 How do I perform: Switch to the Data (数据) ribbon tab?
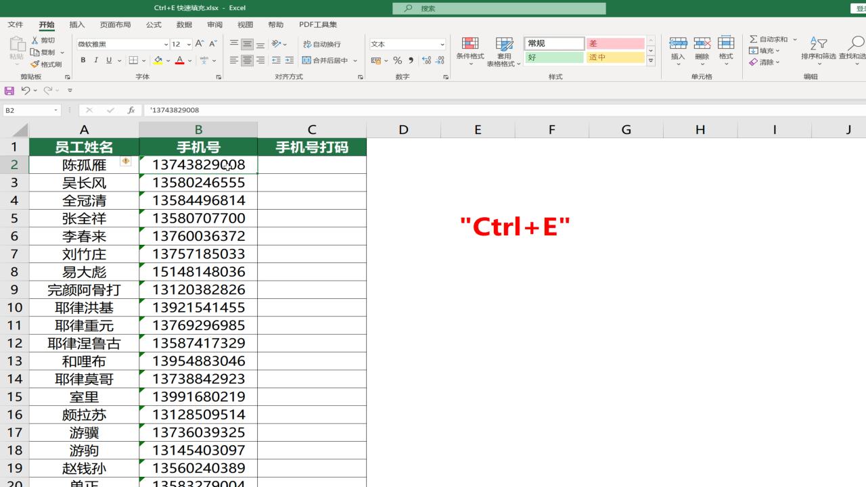pyautogui.click(x=184, y=25)
